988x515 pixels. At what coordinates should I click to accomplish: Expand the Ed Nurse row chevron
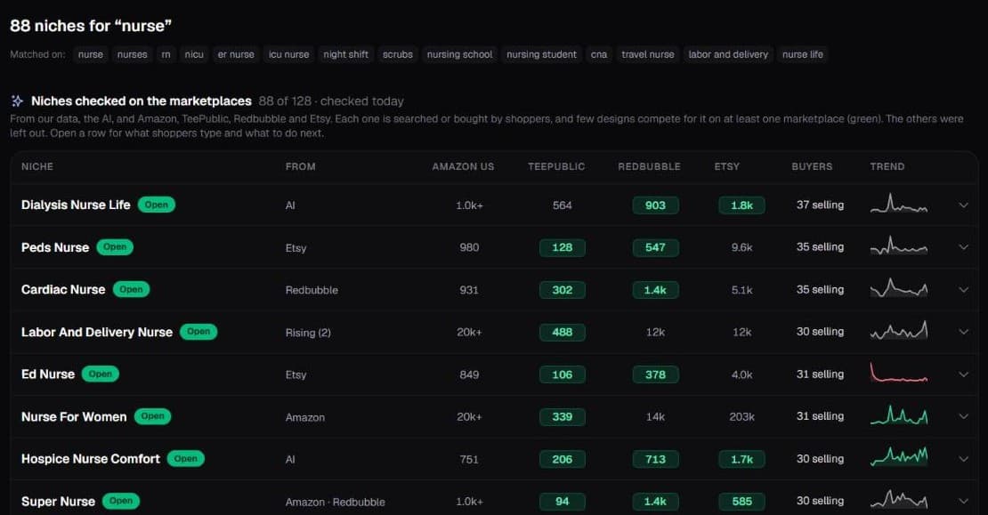point(963,374)
